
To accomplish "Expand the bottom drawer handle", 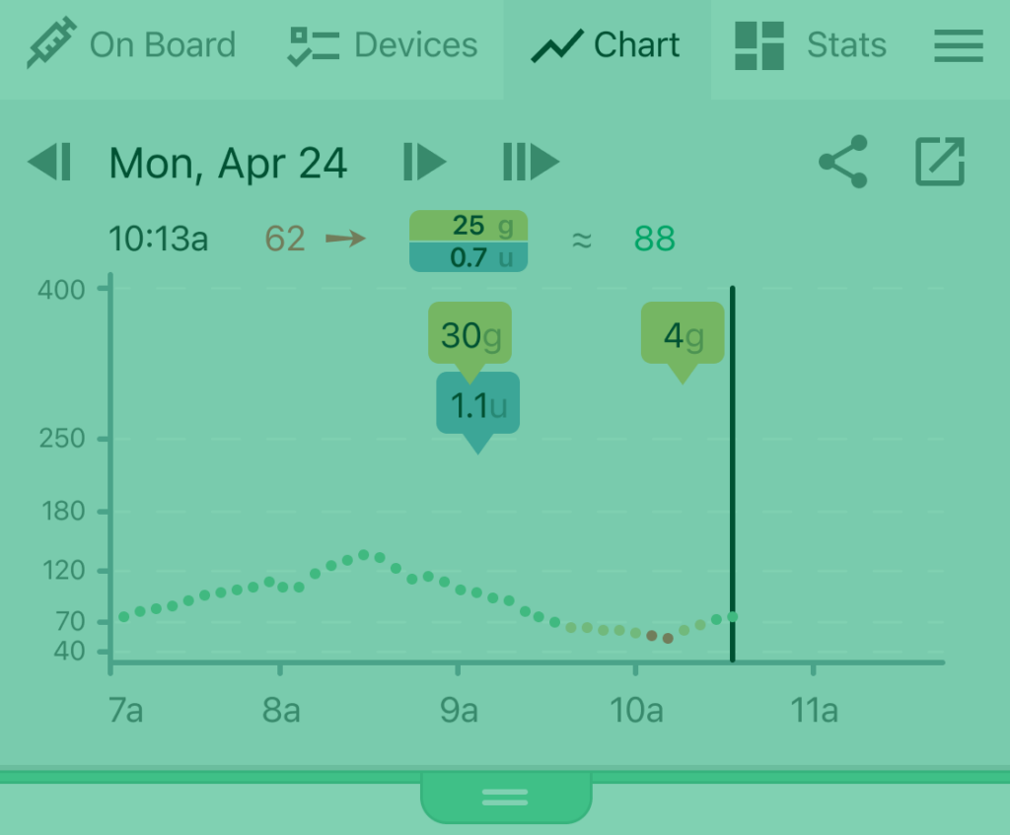I will pos(506,798).
